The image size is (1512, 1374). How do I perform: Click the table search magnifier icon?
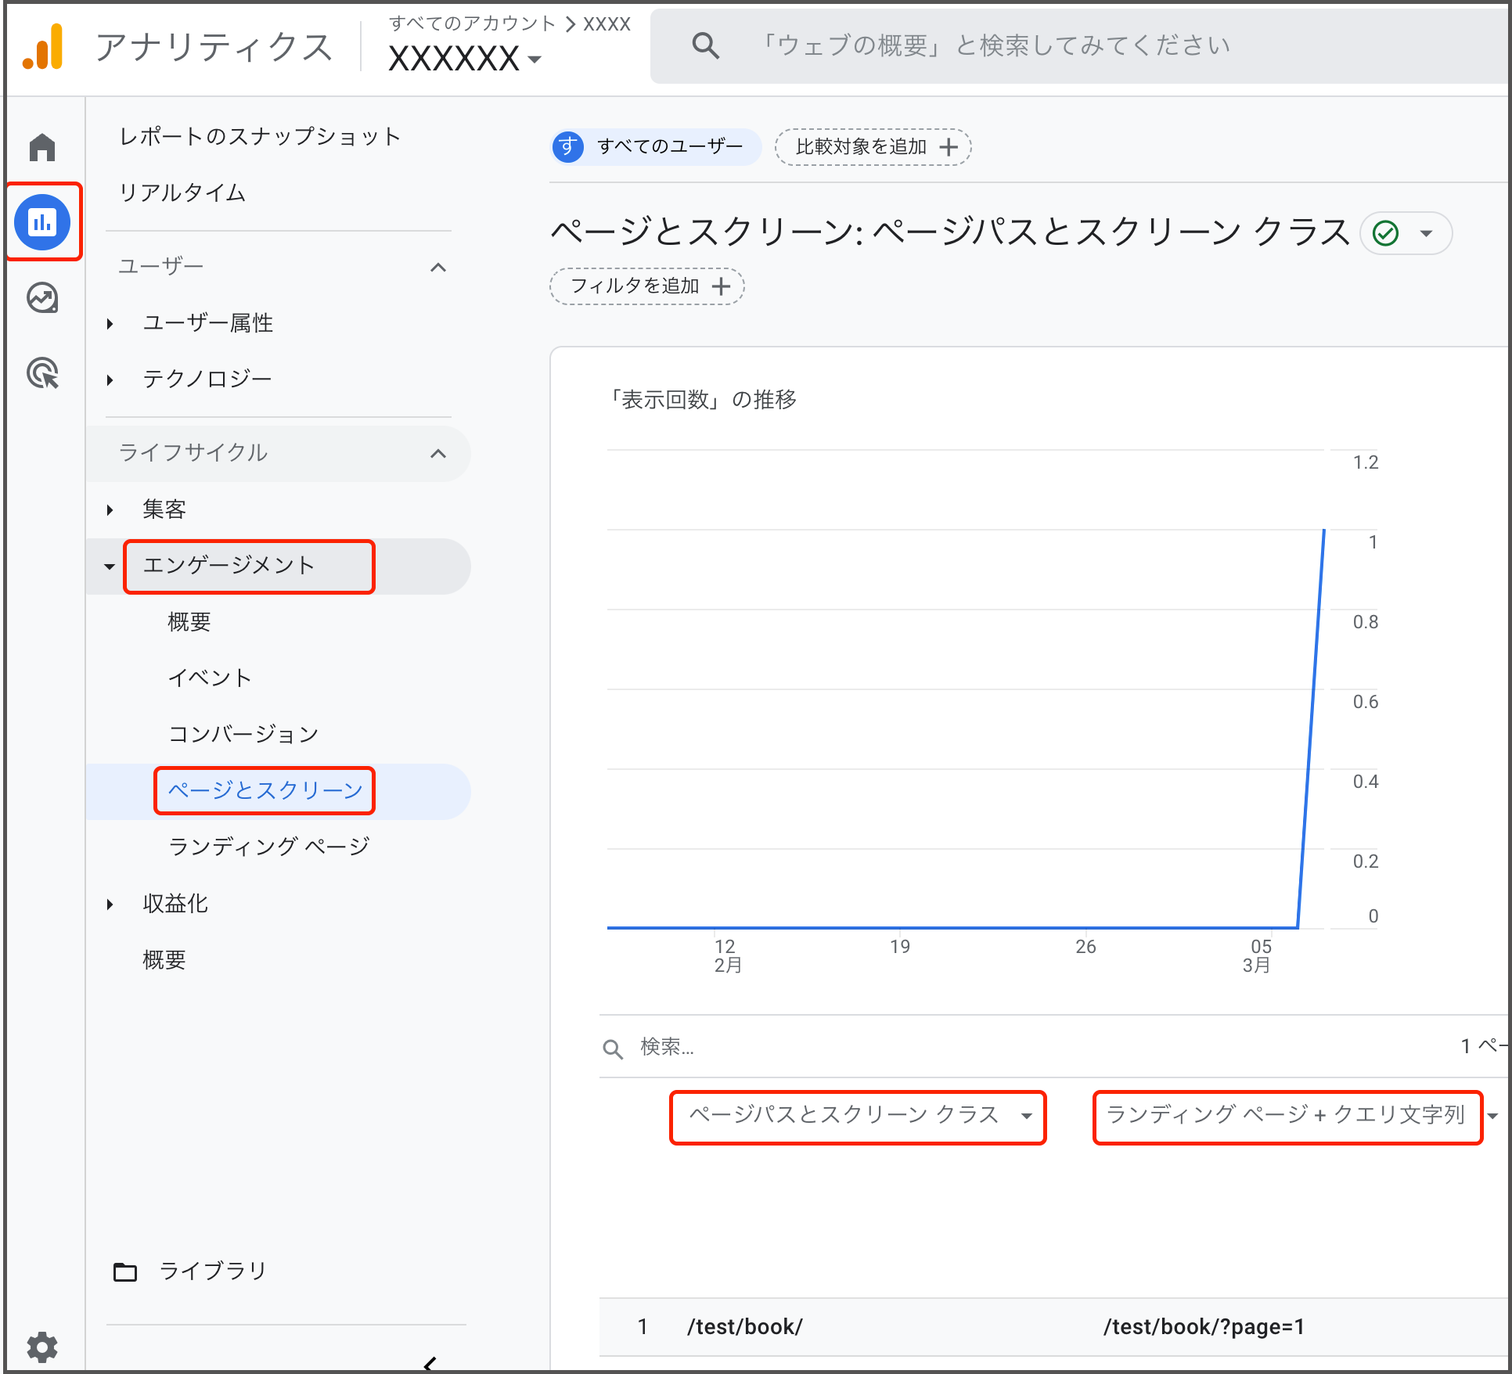[x=613, y=1048]
